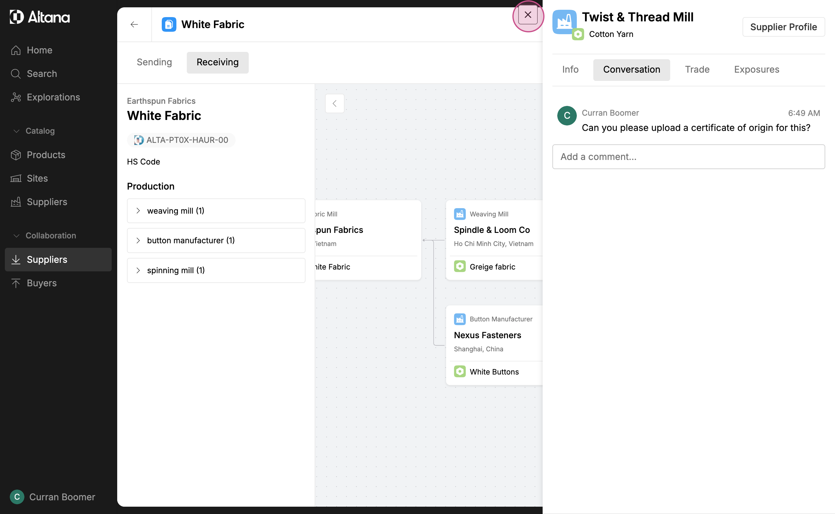Click the Weaving Mill factory icon
The image size is (835, 514).
460,214
